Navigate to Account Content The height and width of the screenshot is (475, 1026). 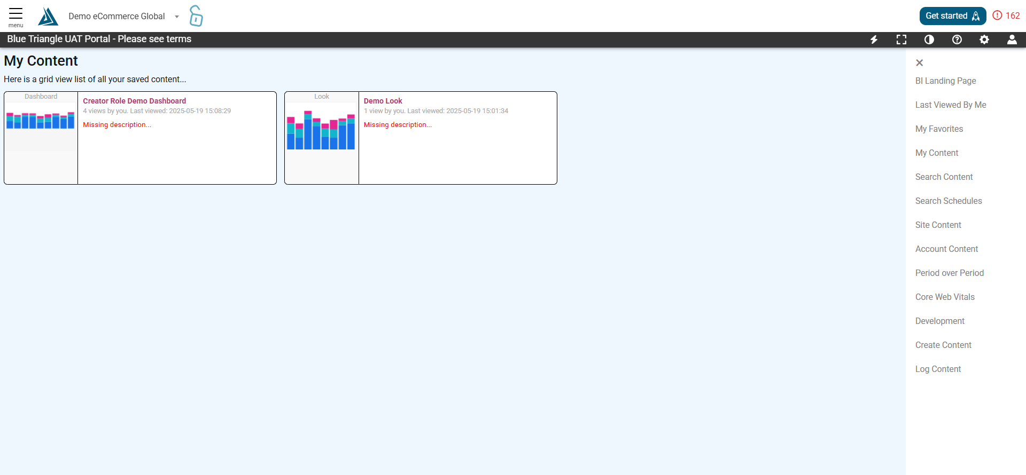click(x=946, y=249)
